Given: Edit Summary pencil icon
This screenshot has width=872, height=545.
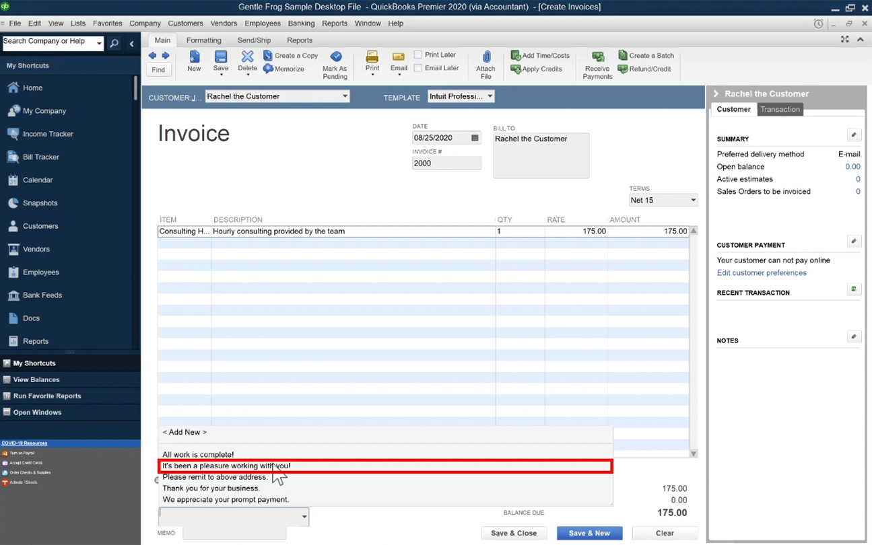Looking at the screenshot, I should pos(853,135).
